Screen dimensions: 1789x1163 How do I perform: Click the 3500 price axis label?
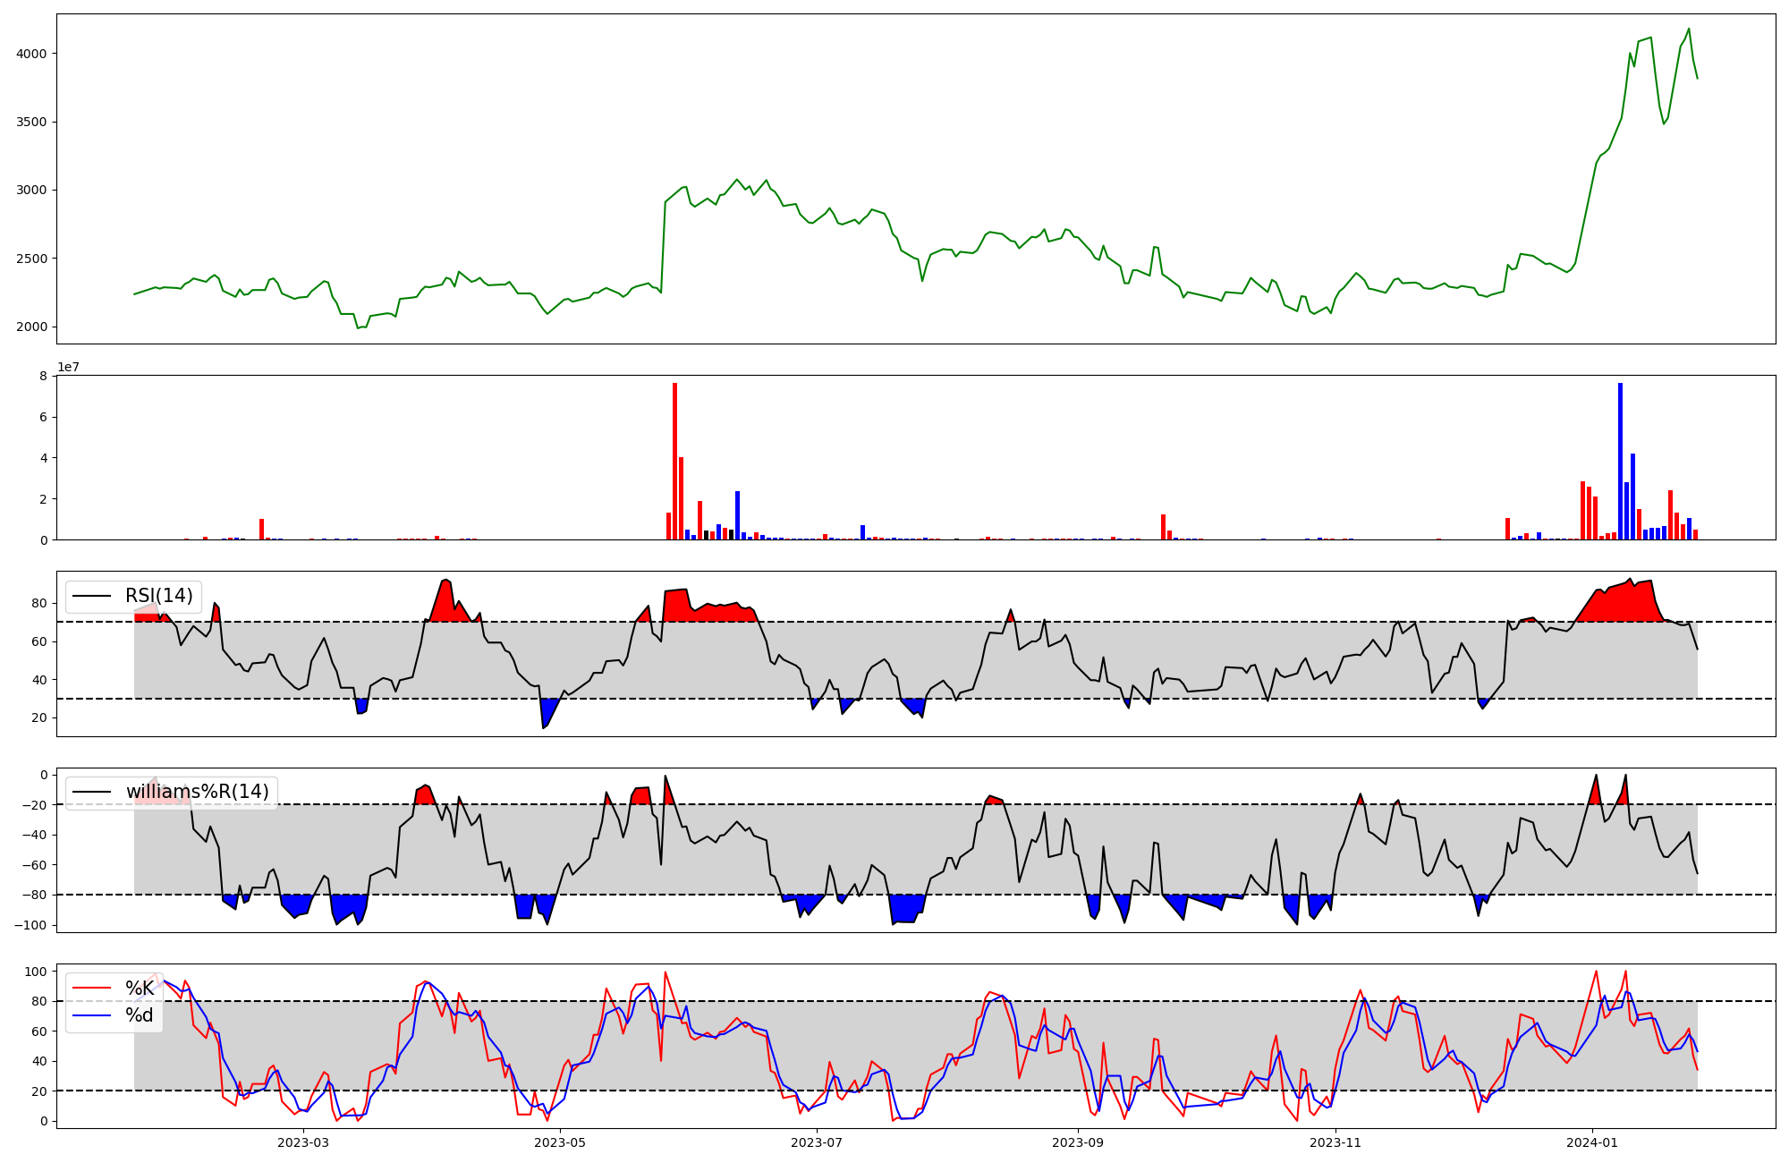click(x=31, y=122)
